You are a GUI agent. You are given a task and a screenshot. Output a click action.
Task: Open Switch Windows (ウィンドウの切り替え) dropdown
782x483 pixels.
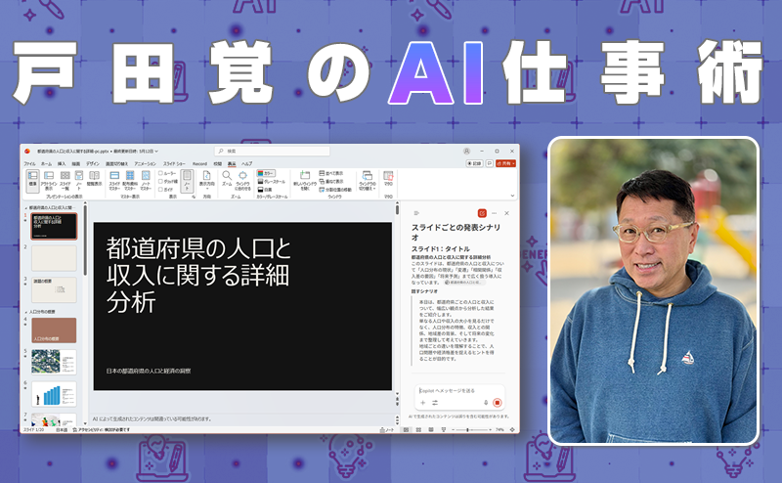tap(368, 180)
